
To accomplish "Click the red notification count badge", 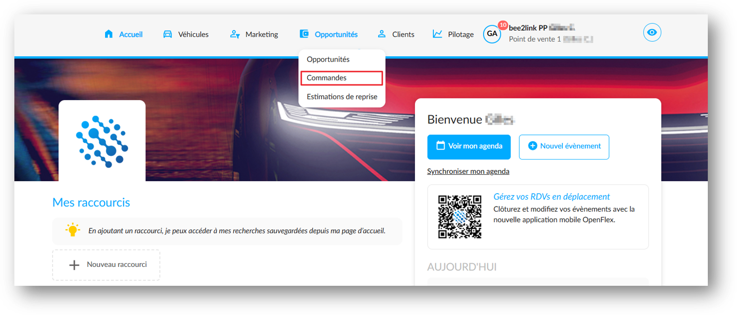I will click(503, 25).
